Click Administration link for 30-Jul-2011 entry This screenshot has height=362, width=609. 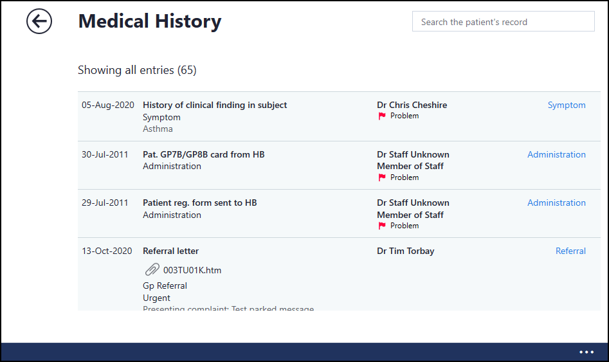556,154
